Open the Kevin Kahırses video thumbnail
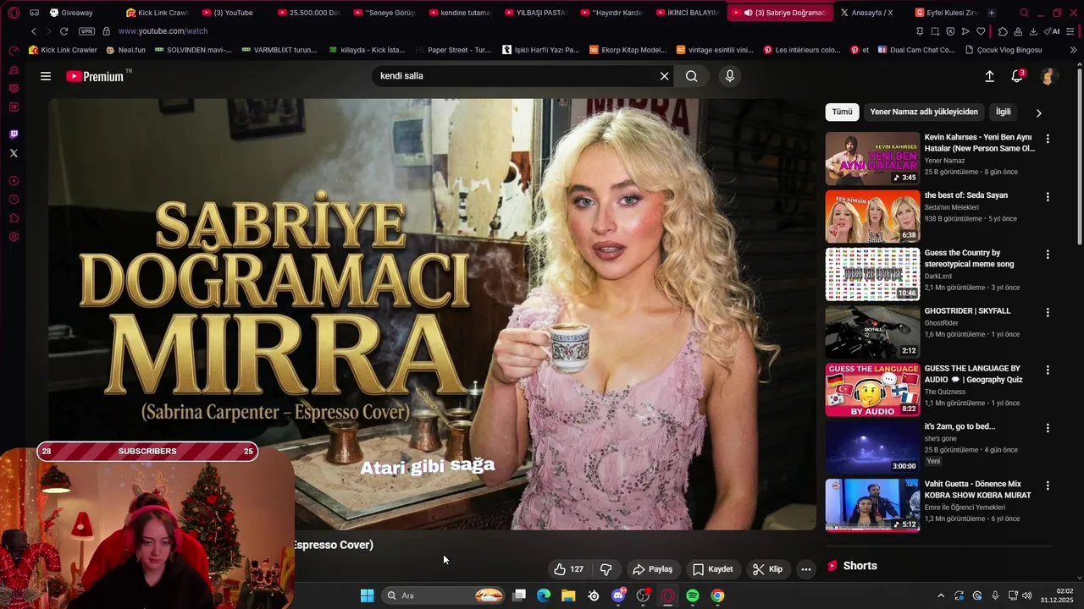 (872, 158)
